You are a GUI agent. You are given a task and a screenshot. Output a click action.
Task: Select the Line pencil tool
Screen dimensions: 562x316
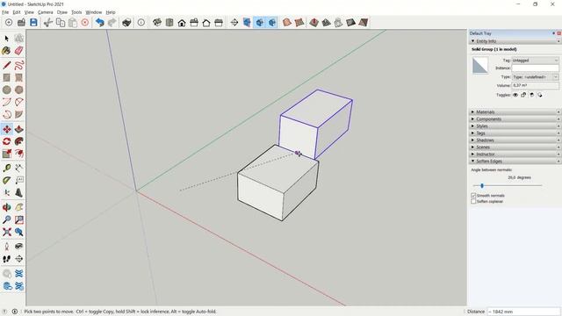pos(7,65)
